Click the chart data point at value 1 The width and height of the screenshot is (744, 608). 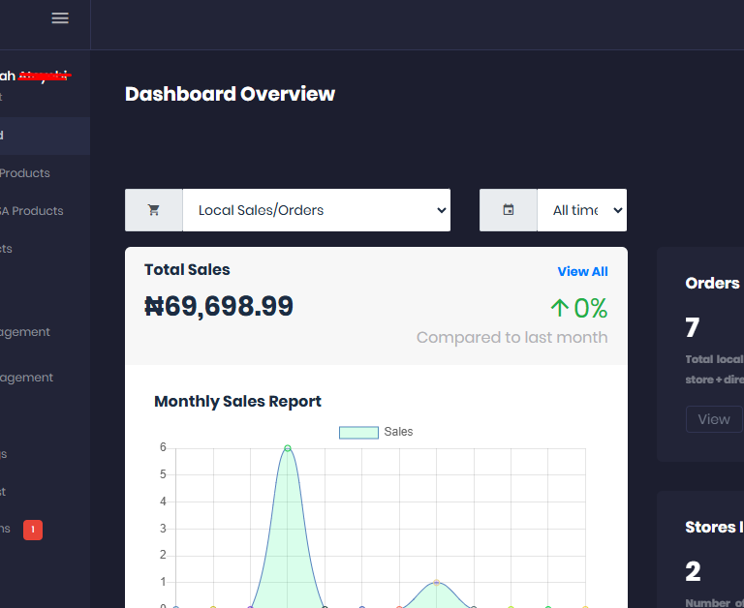coord(437,582)
